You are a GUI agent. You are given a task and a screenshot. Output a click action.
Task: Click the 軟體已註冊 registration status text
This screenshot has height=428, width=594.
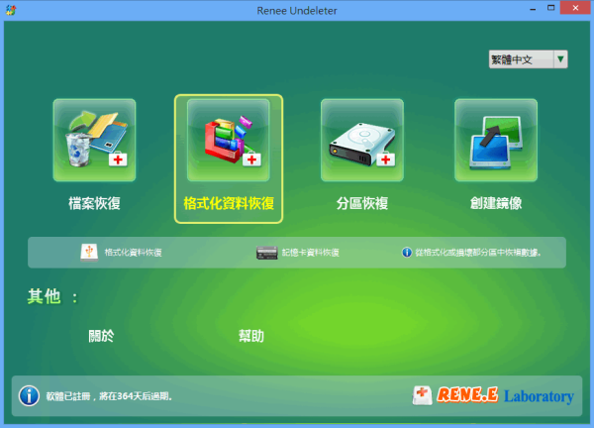click(109, 396)
